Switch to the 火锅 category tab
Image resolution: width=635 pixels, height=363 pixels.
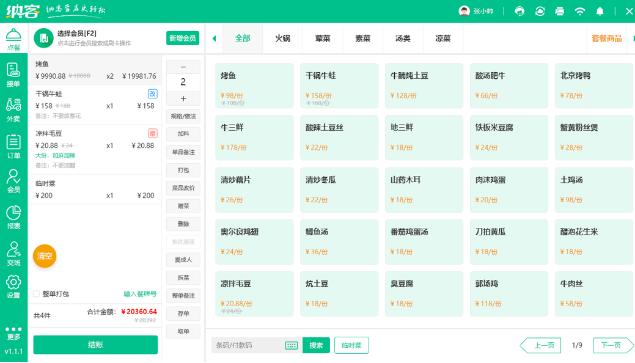pyautogui.click(x=282, y=38)
